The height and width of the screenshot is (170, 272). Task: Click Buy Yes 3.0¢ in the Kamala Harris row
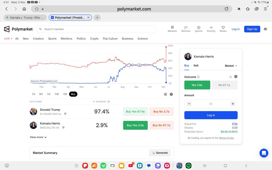[x=135, y=125]
